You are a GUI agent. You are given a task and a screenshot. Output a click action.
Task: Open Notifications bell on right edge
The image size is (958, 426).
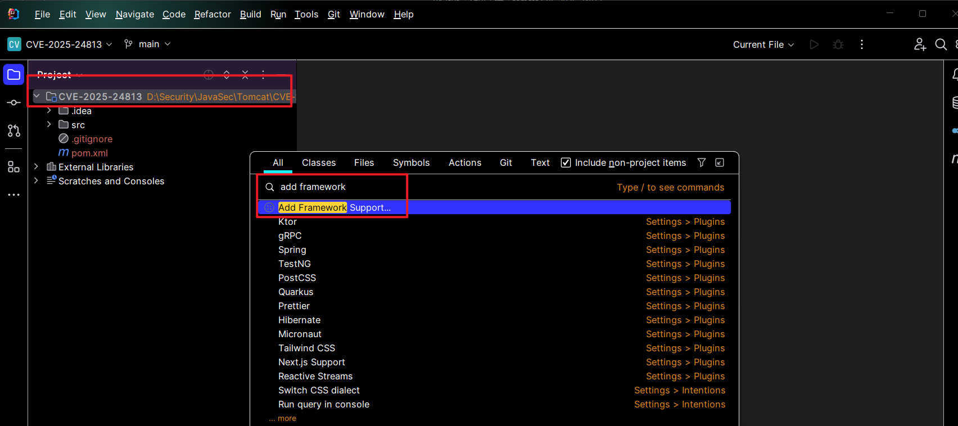coord(954,74)
